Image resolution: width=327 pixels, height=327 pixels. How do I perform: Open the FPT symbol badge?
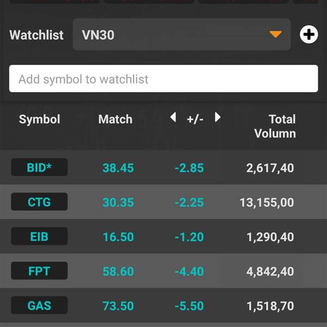pyautogui.click(x=39, y=271)
